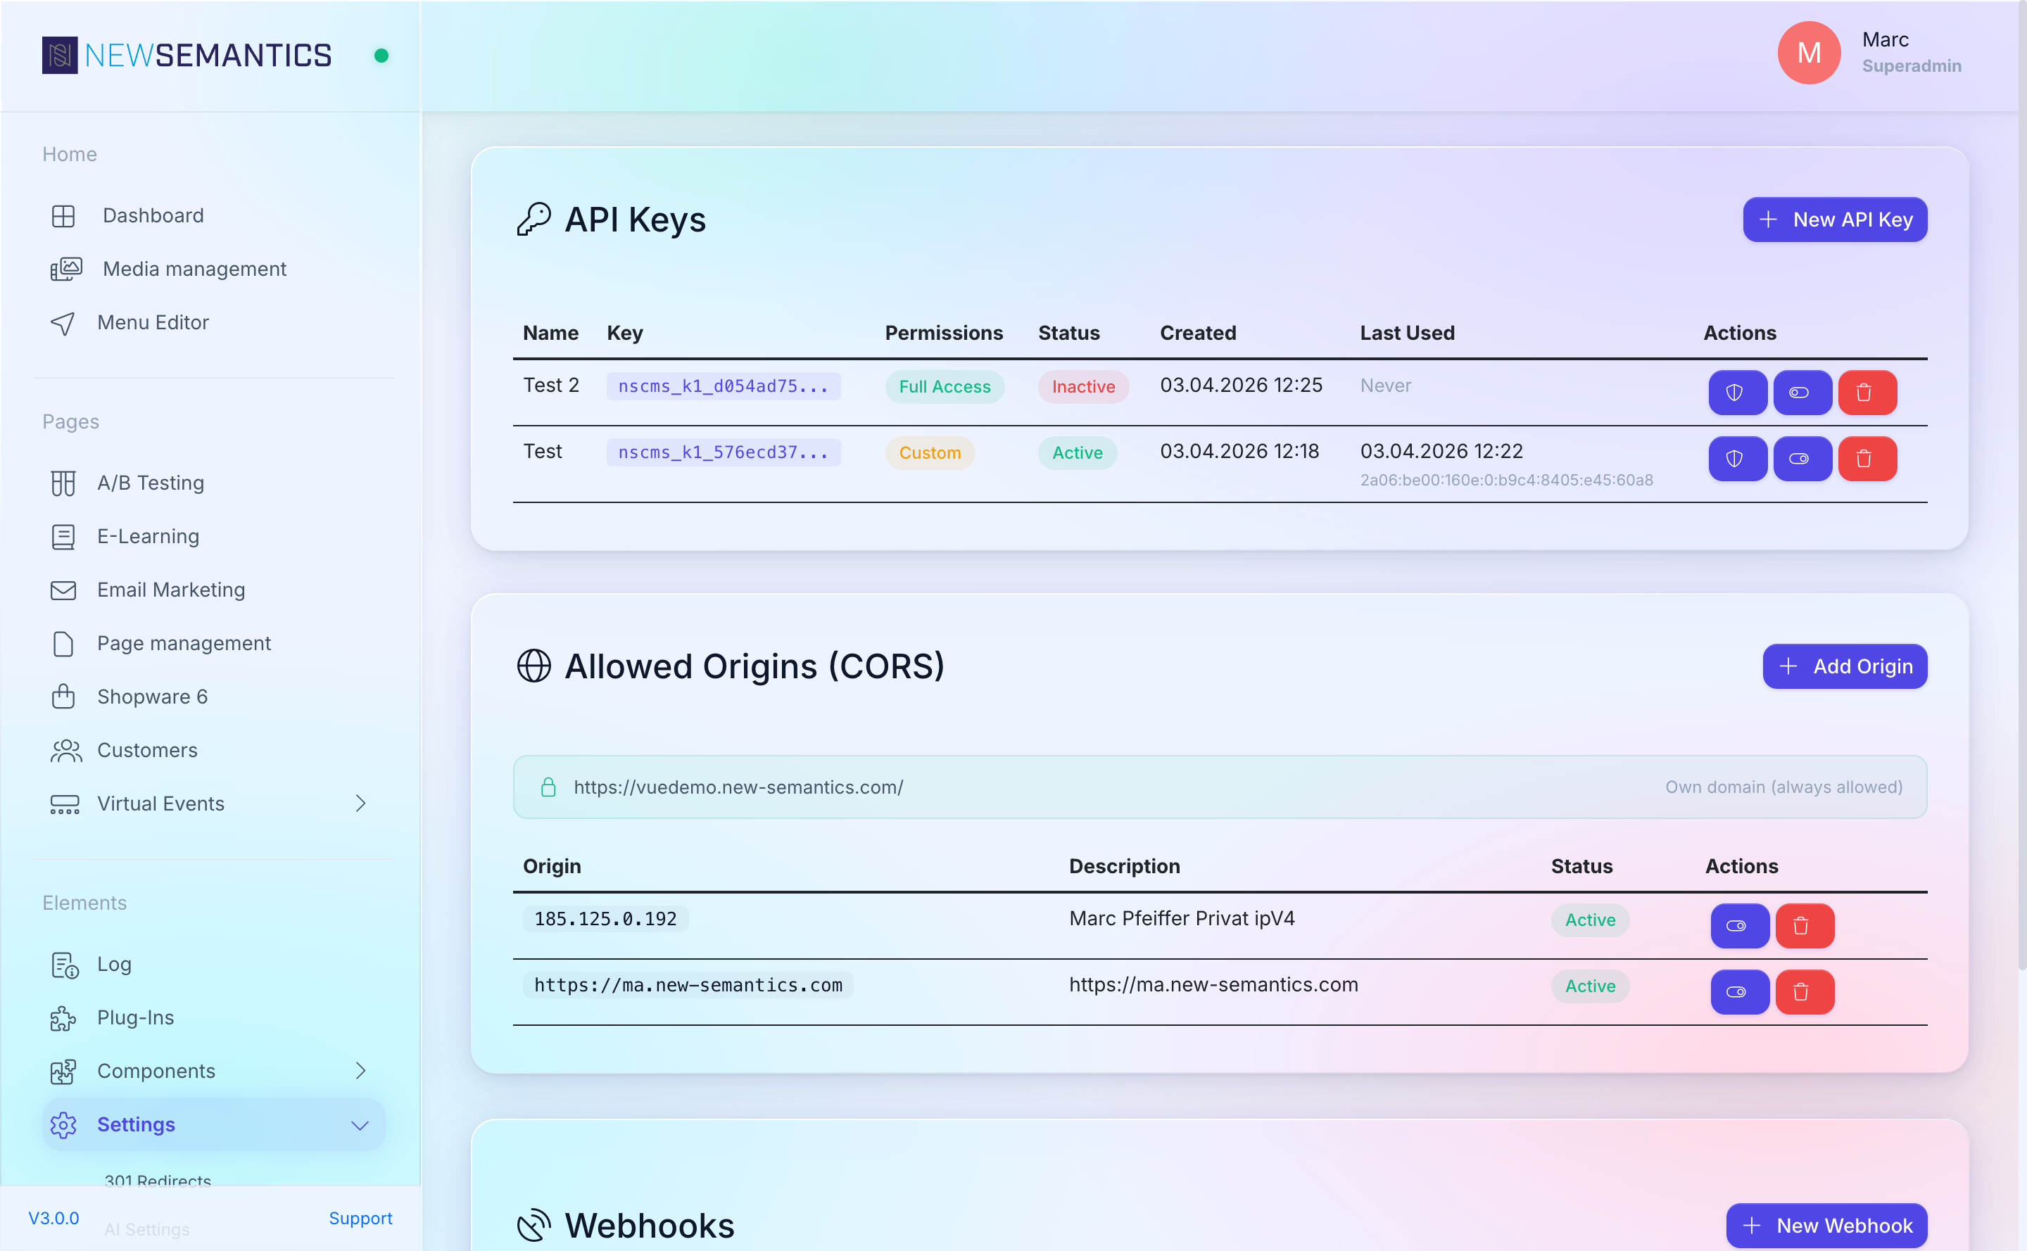Click the Dashboard grid icon
Screen dimensions: 2027x1251
tap(63, 216)
